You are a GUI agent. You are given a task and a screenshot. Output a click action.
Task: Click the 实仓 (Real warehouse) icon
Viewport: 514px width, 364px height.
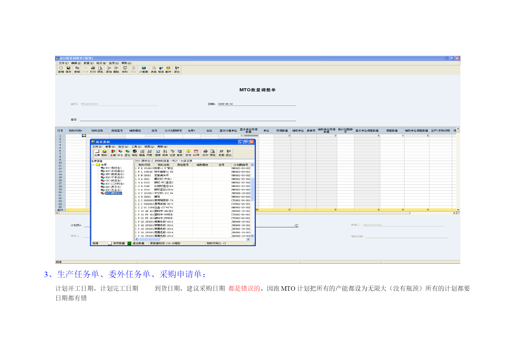120,153
